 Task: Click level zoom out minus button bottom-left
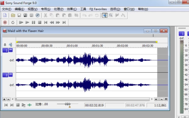(x=8, y=99)
